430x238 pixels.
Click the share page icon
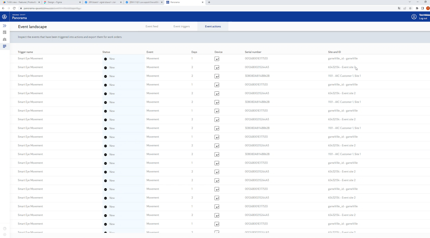[405, 8]
